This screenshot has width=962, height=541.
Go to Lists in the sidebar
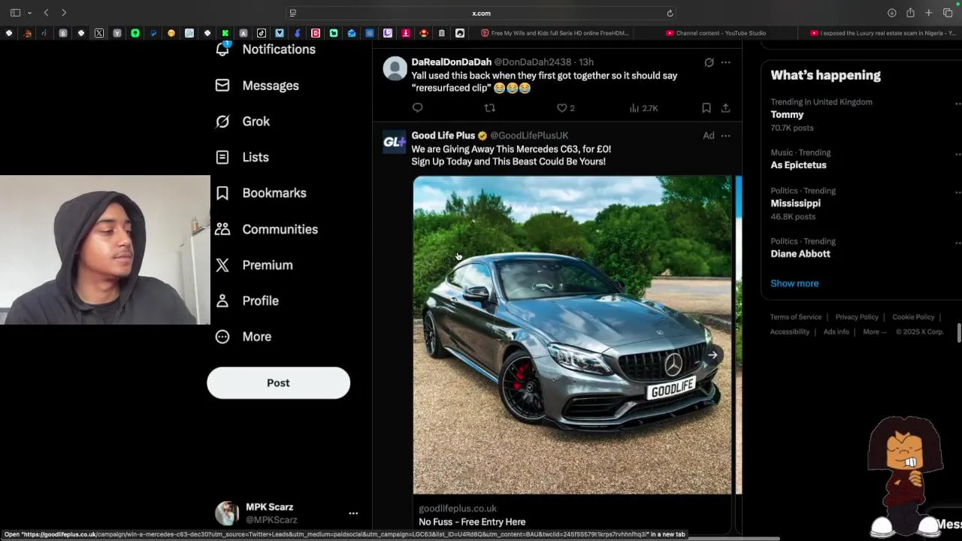[241, 157]
